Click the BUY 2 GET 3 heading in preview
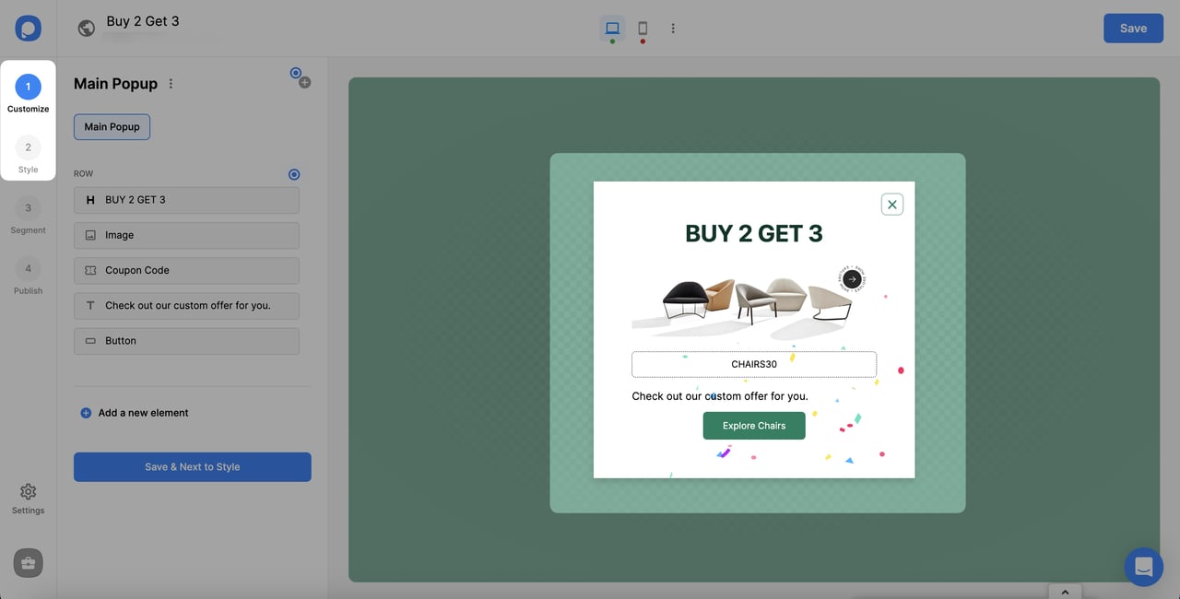This screenshot has width=1180, height=599. tap(754, 234)
